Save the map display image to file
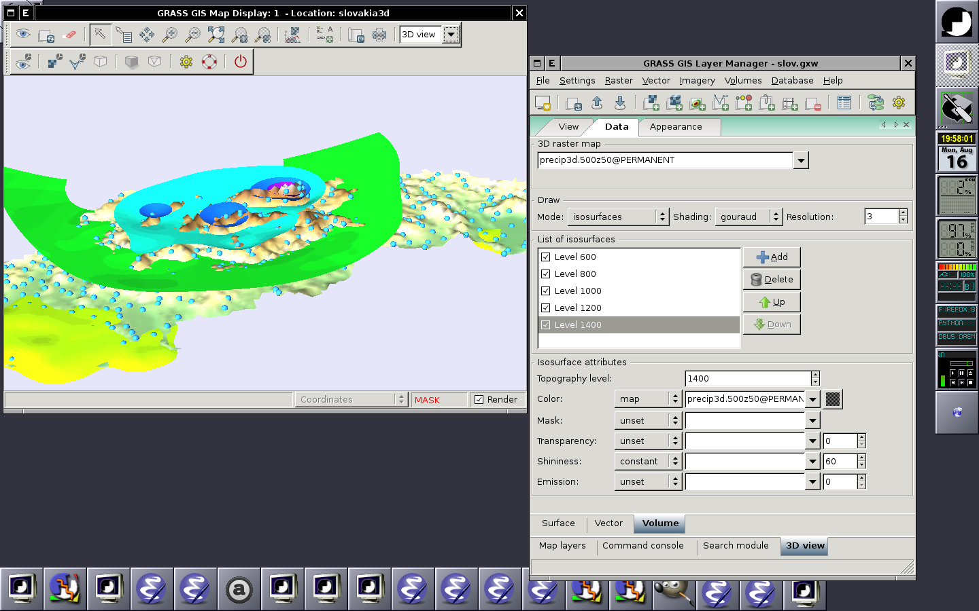Screen dimensions: 979x611 tap(356, 35)
